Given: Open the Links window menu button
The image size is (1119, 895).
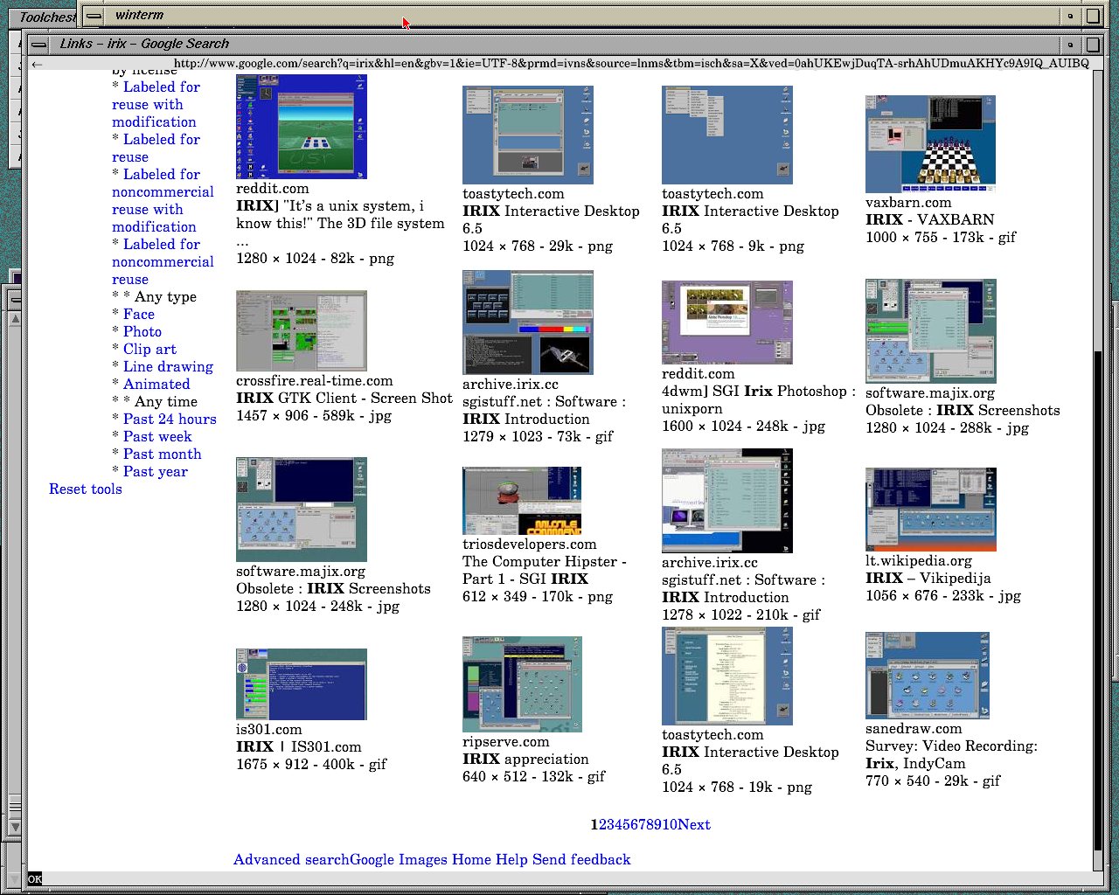Looking at the screenshot, I should pos(39,44).
